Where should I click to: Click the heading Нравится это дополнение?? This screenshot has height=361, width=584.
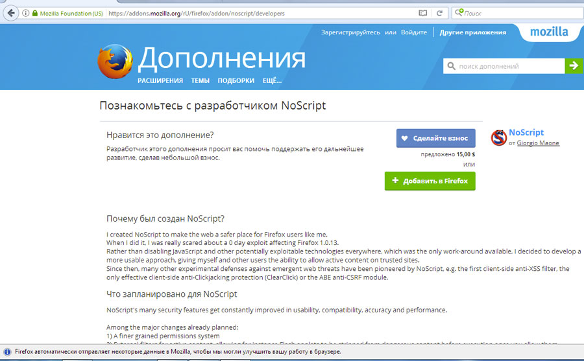tap(160, 135)
